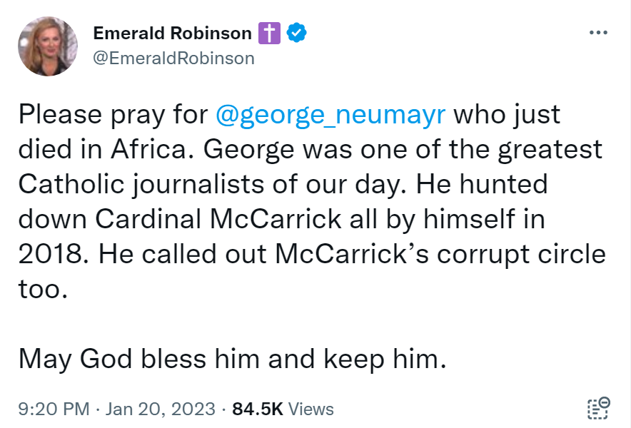Click Emerald Robinson's profile picture
Viewport: 631px width, 428px height.
48,46
